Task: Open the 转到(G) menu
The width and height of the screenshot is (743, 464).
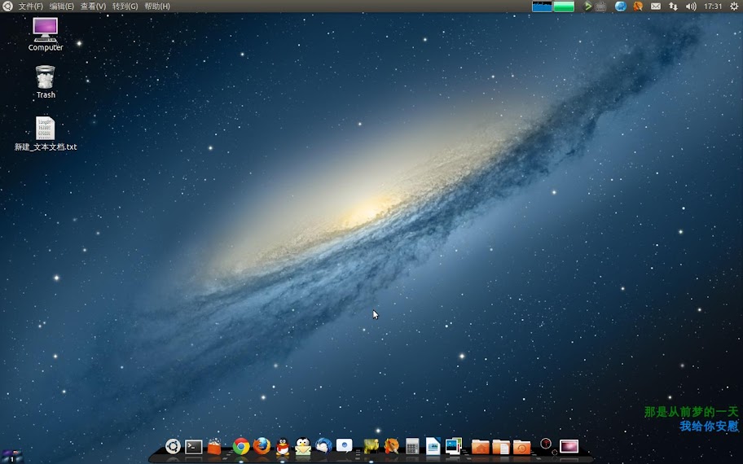Action: [125, 7]
